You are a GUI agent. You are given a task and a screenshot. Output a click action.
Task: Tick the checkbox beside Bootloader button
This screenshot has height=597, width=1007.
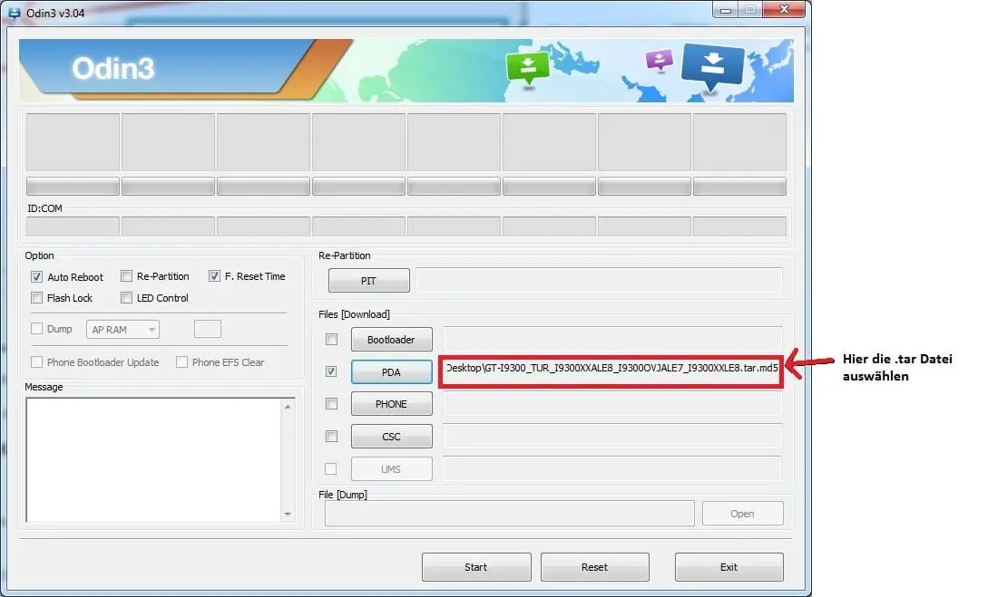coord(331,339)
